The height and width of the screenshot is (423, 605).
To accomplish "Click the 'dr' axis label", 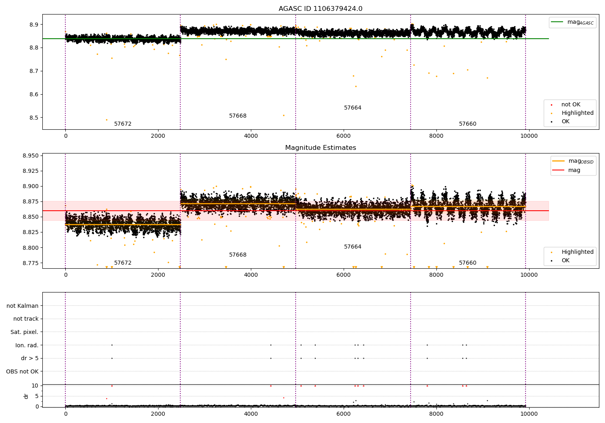I will [26, 396].
